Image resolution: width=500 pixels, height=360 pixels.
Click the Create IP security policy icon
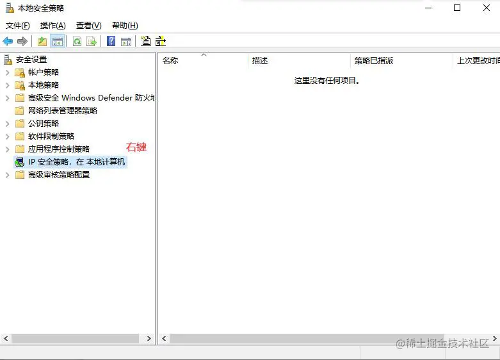146,41
